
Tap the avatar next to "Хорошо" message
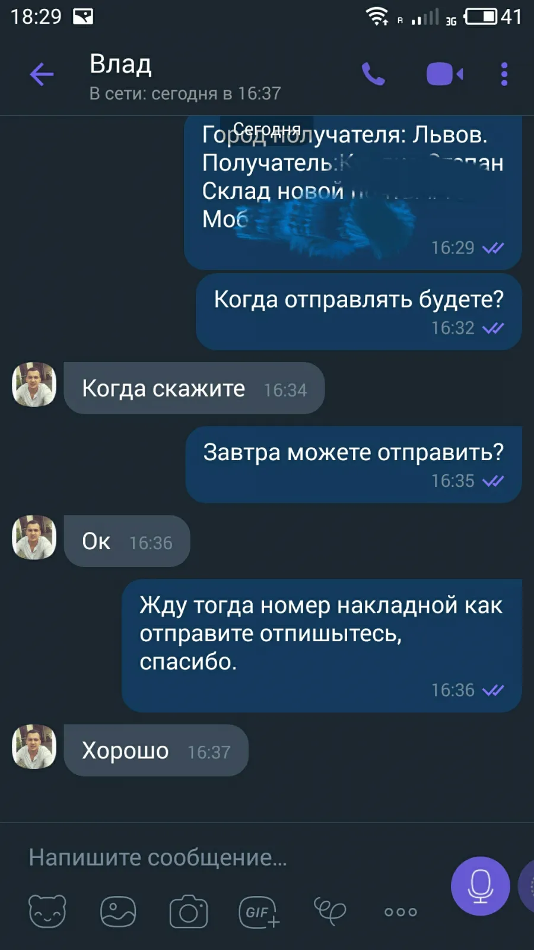coord(34,746)
